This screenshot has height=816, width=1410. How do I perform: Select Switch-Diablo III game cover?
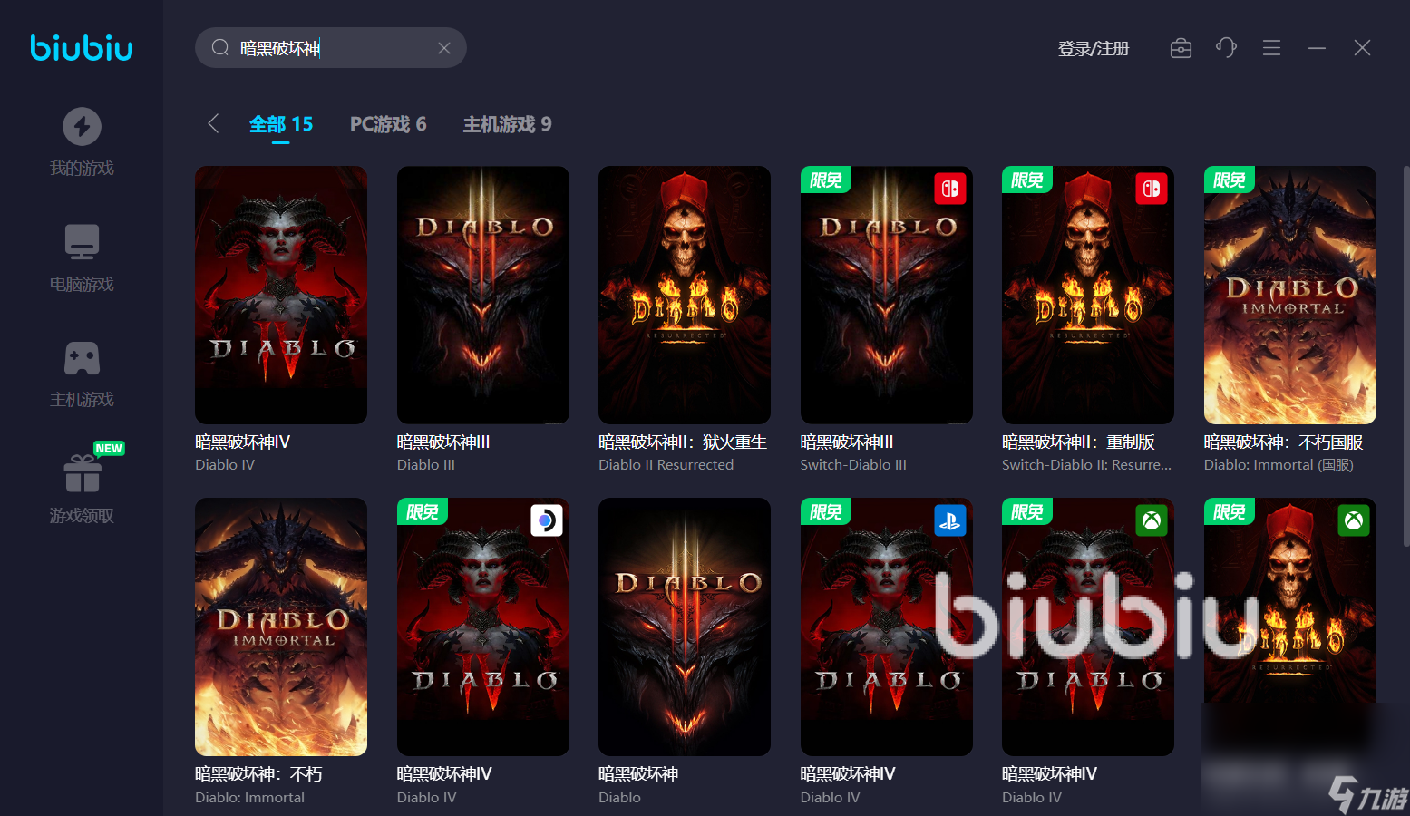(886, 295)
